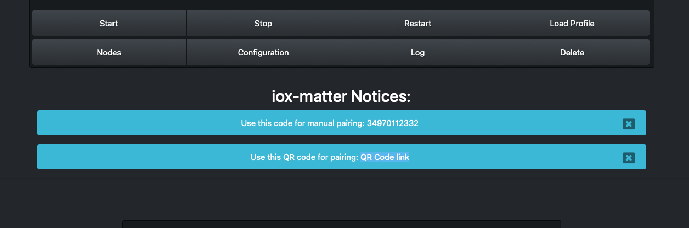Restart the node server

417,24
